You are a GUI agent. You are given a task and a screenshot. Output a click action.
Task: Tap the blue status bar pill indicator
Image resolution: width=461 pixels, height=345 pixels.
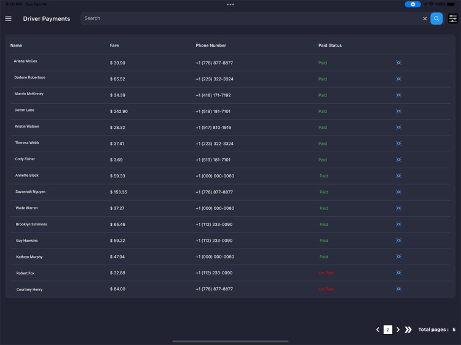click(412, 4)
